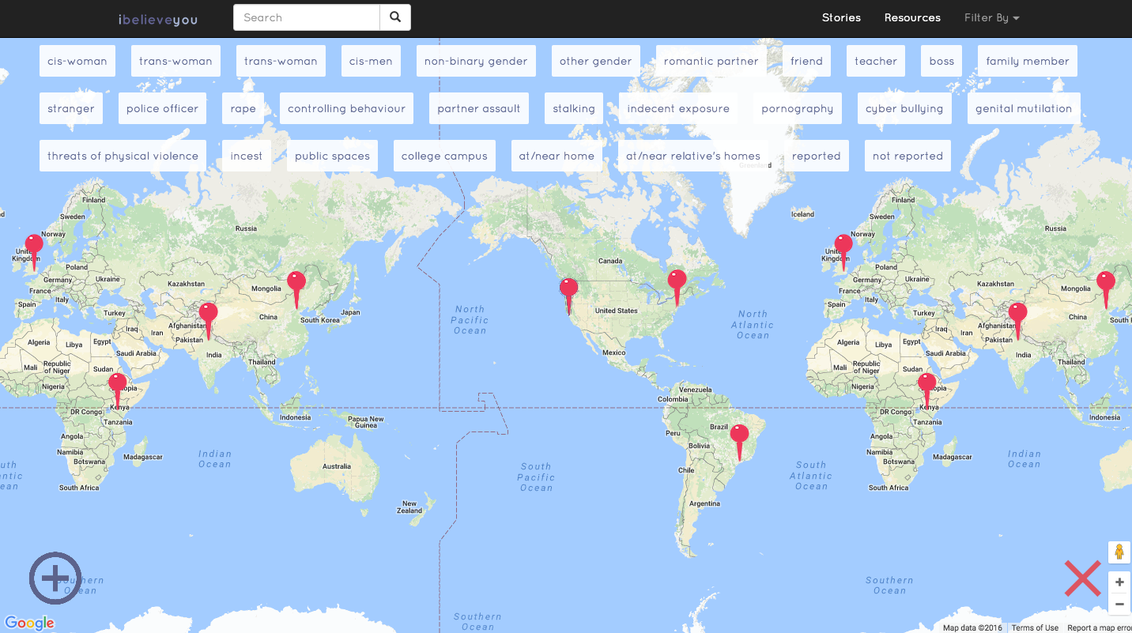
Task: Pick the indecent exposure tag
Action: (x=678, y=108)
